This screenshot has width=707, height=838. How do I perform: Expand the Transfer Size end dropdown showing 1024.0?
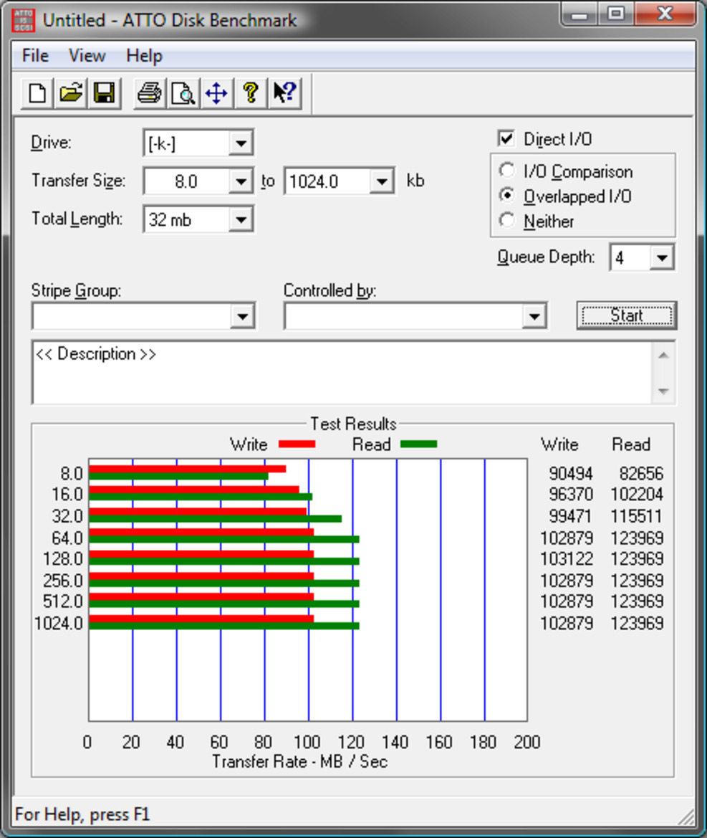(381, 181)
